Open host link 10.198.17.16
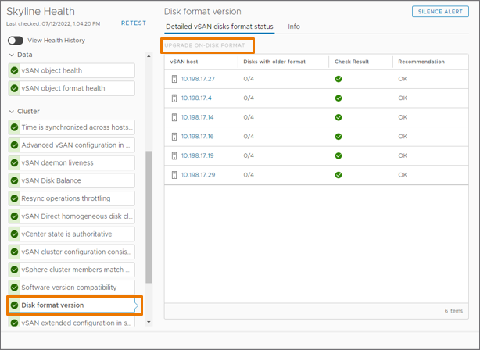480x350 pixels. pyautogui.click(x=197, y=137)
